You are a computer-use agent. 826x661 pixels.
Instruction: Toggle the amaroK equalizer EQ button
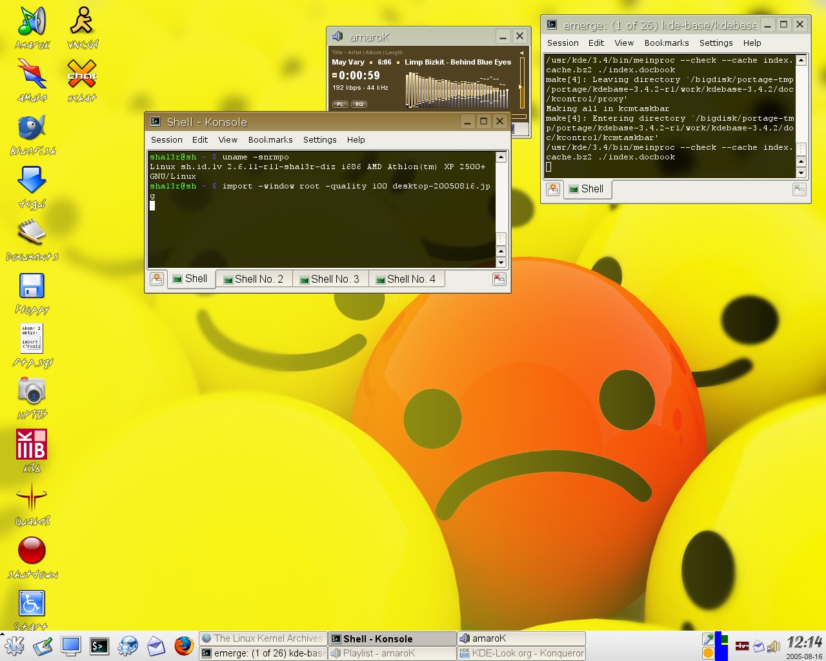click(359, 104)
